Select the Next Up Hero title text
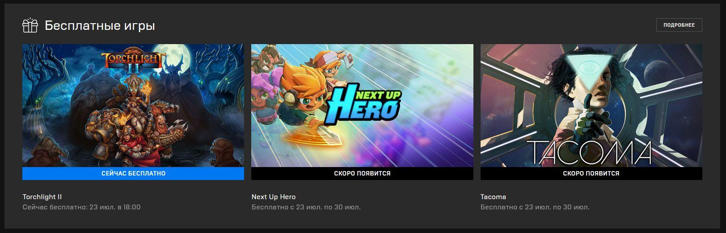The image size is (726, 233). pyautogui.click(x=274, y=197)
